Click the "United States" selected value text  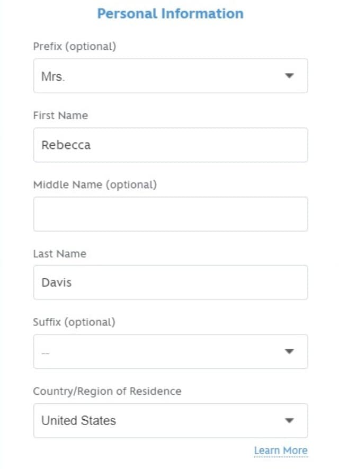[78, 421]
